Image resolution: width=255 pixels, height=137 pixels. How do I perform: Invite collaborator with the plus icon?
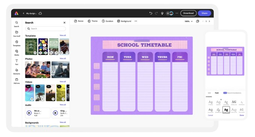(x=167, y=13)
